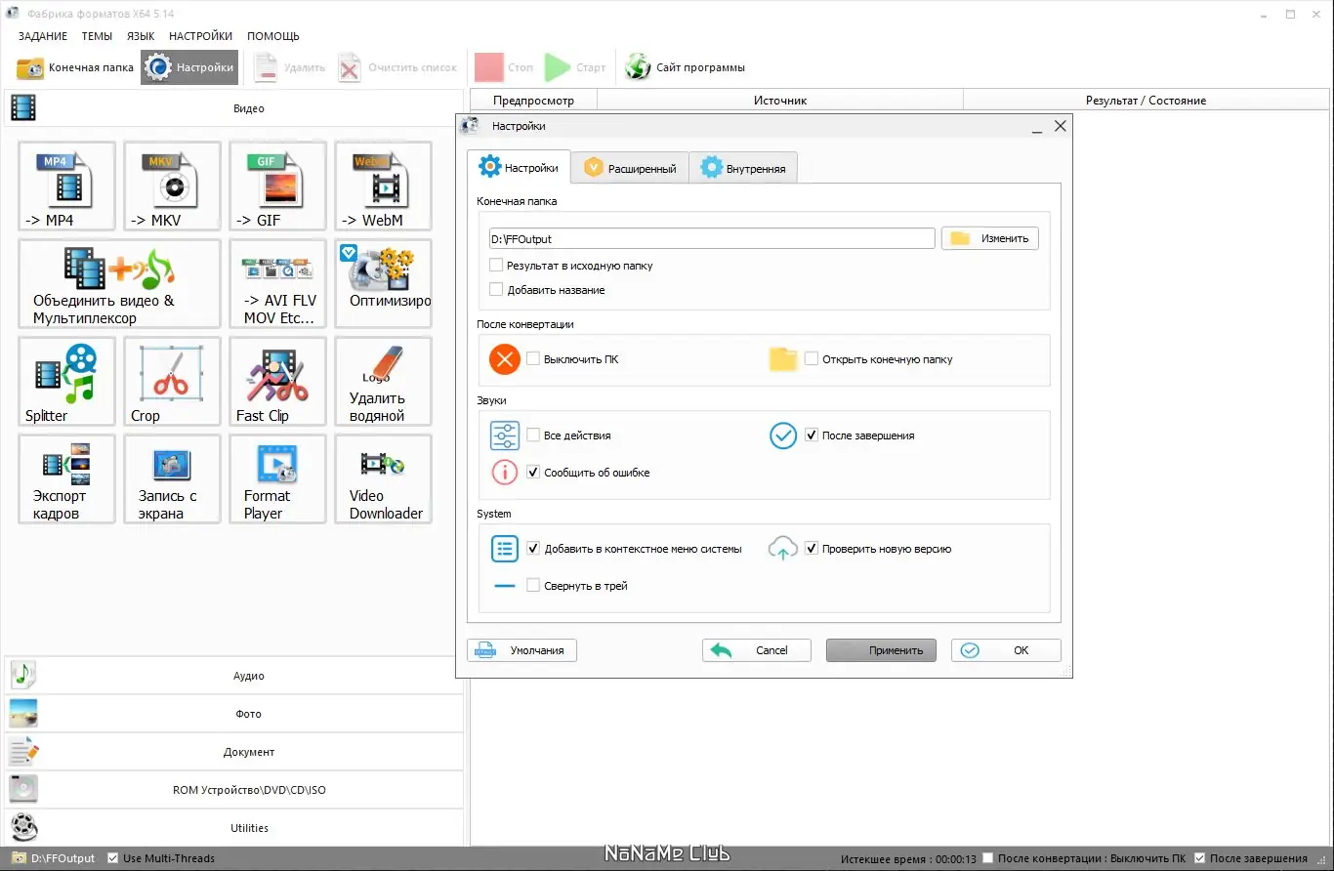Confirm settings with the OK button
This screenshot has width=1334, height=871.
[1006, 650]
